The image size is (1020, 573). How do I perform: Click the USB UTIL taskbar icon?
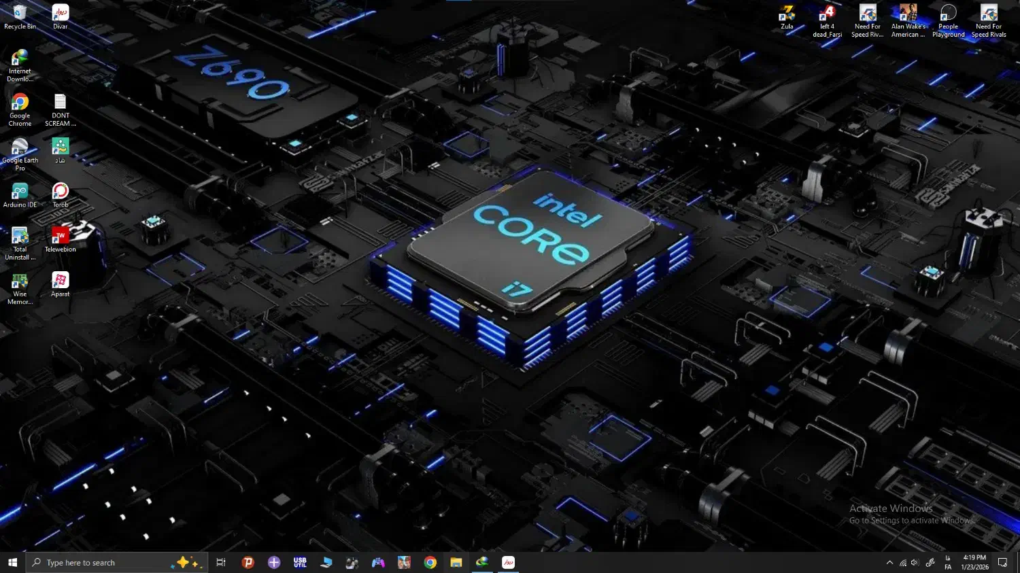pyautogui.click(x=300, y=562)
